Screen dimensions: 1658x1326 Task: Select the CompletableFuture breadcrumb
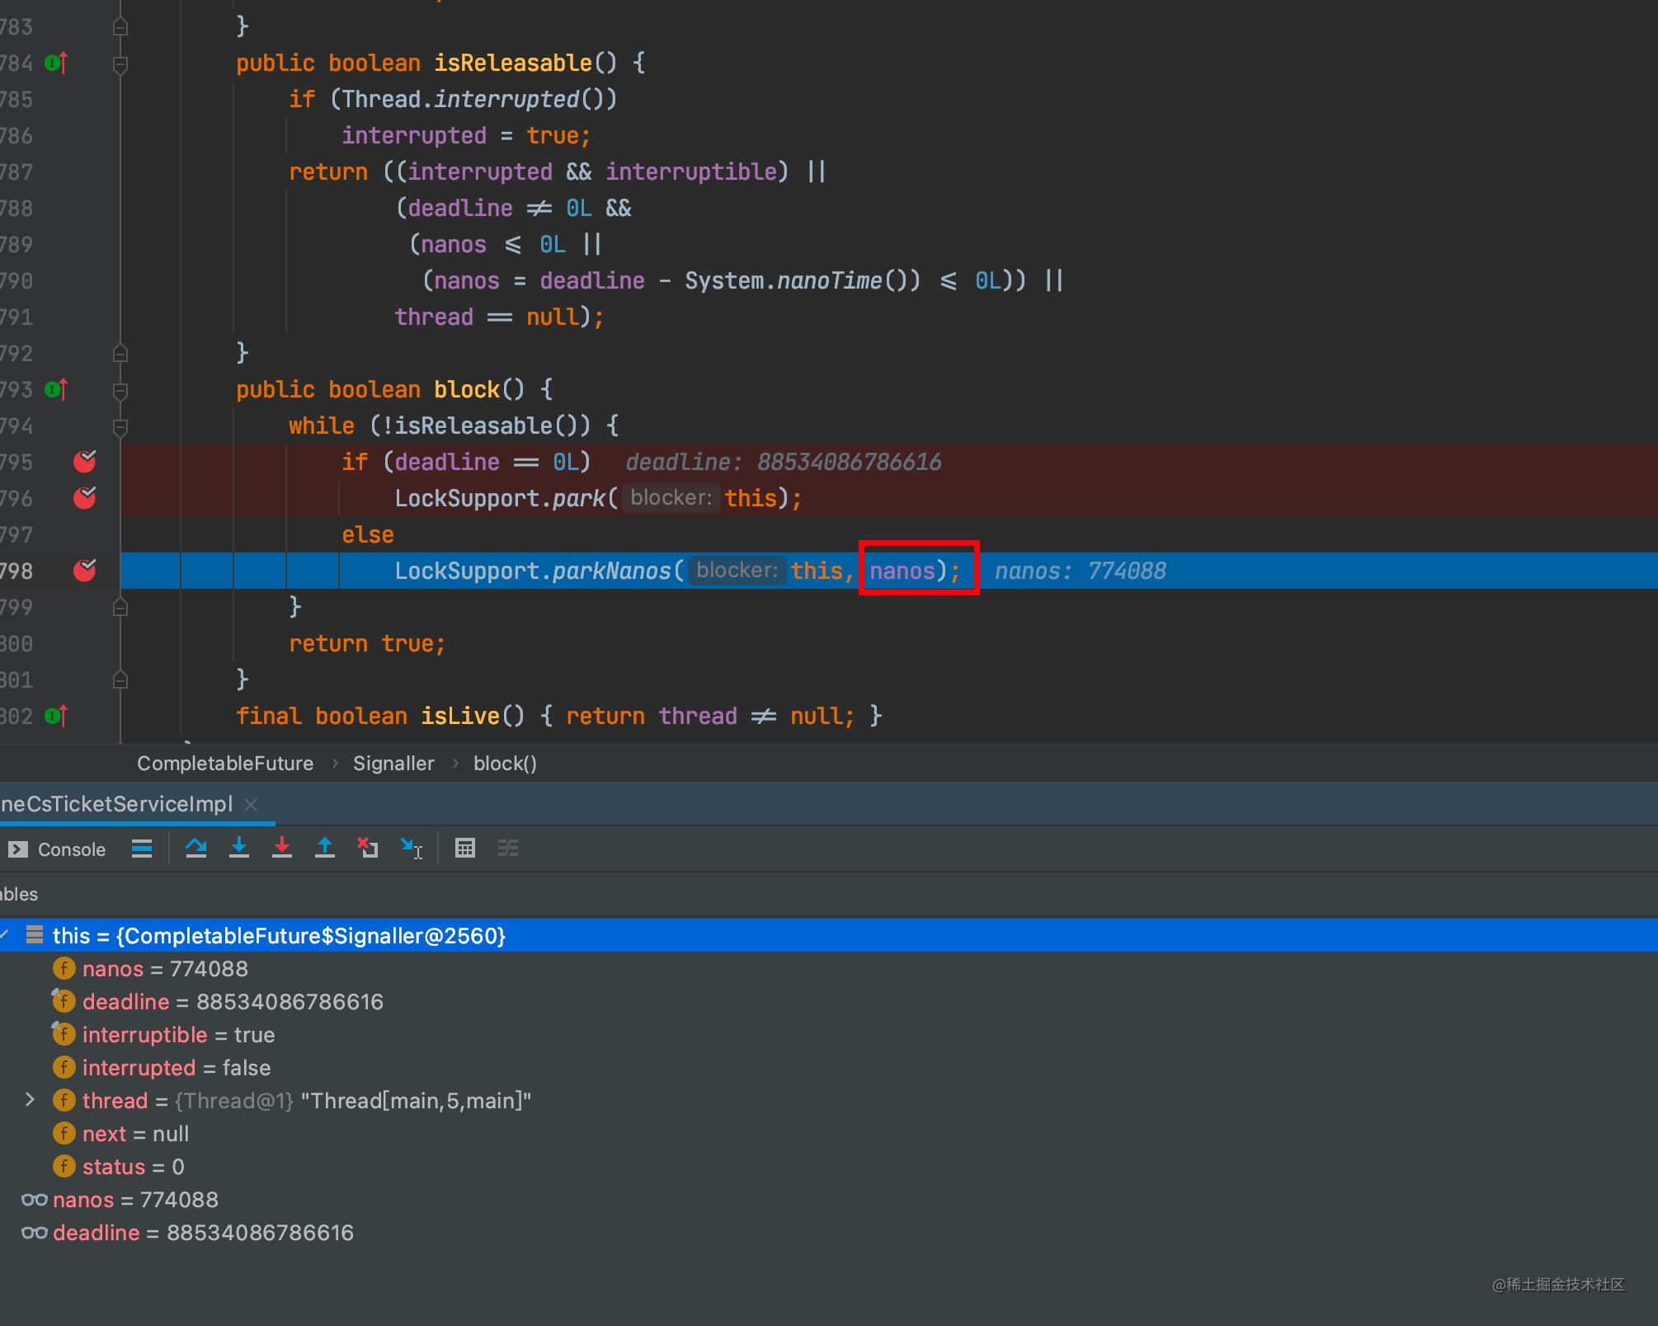click(x=225, y=764)
